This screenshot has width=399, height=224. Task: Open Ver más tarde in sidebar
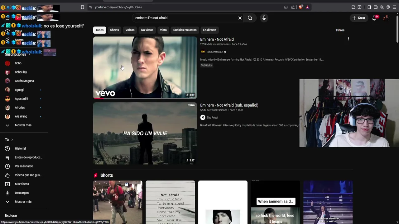point(24,166)
